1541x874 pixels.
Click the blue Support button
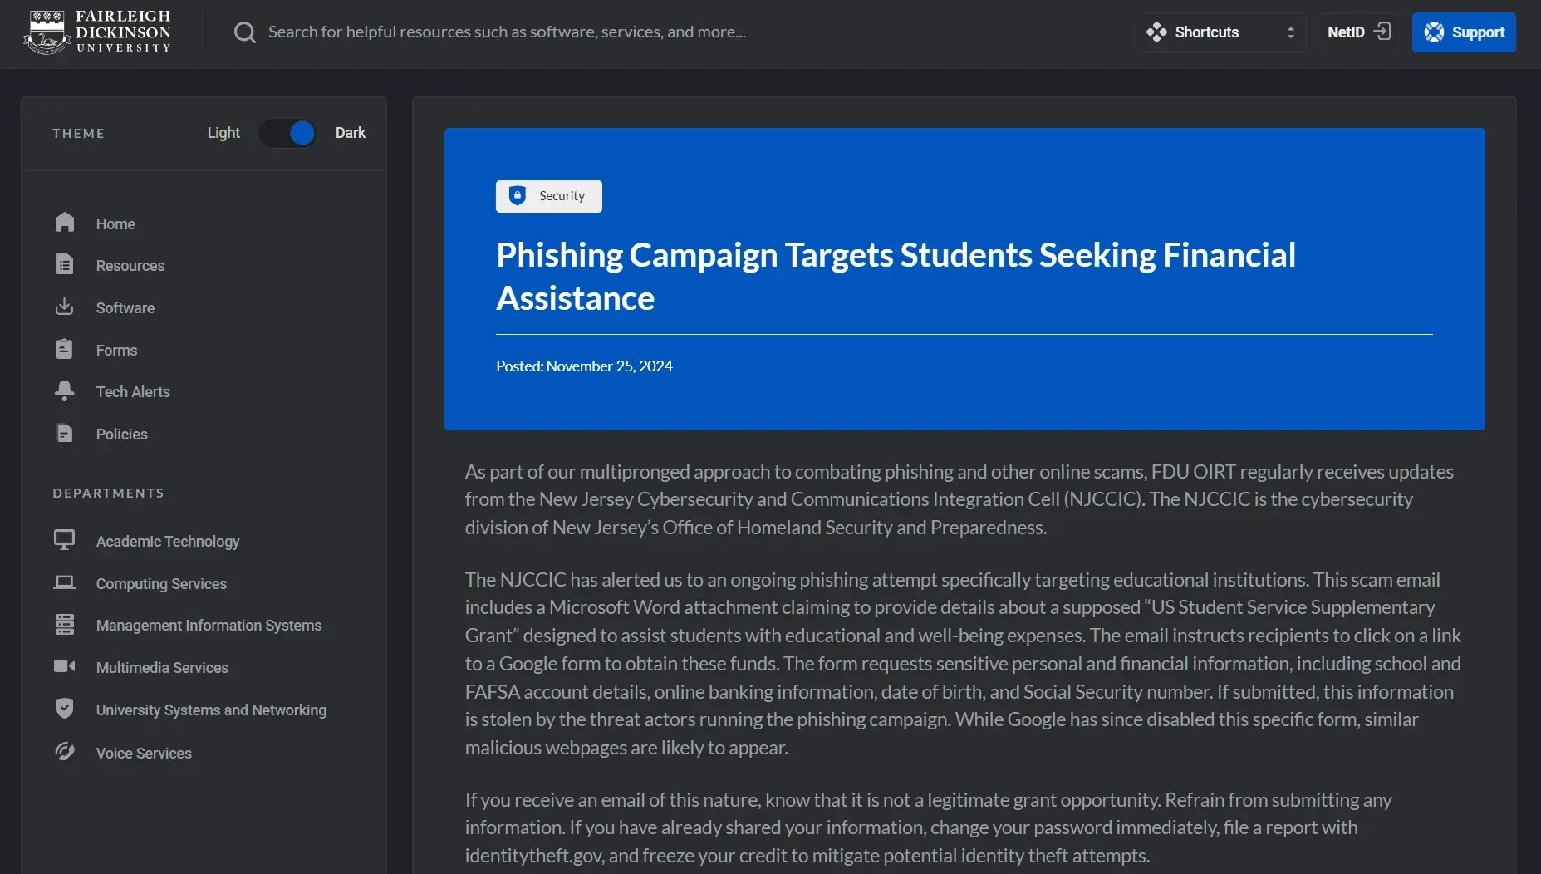click(1464, 32)
